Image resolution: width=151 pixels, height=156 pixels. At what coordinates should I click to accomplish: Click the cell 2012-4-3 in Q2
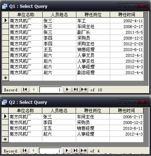pos(126,134)
